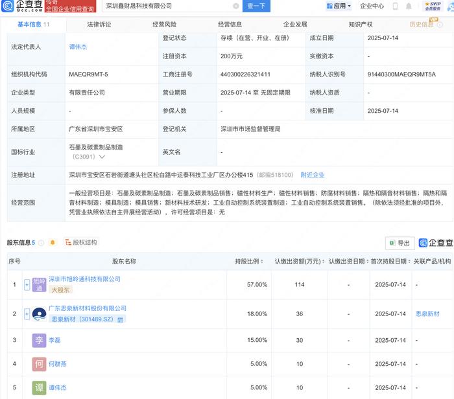Click the Qcc.com logo icon
The height and width of the screenshot is (399, 454).
click(8, 6)
